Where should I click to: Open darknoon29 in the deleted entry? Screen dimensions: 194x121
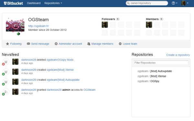pyautogui.click(x=28, y=60)
